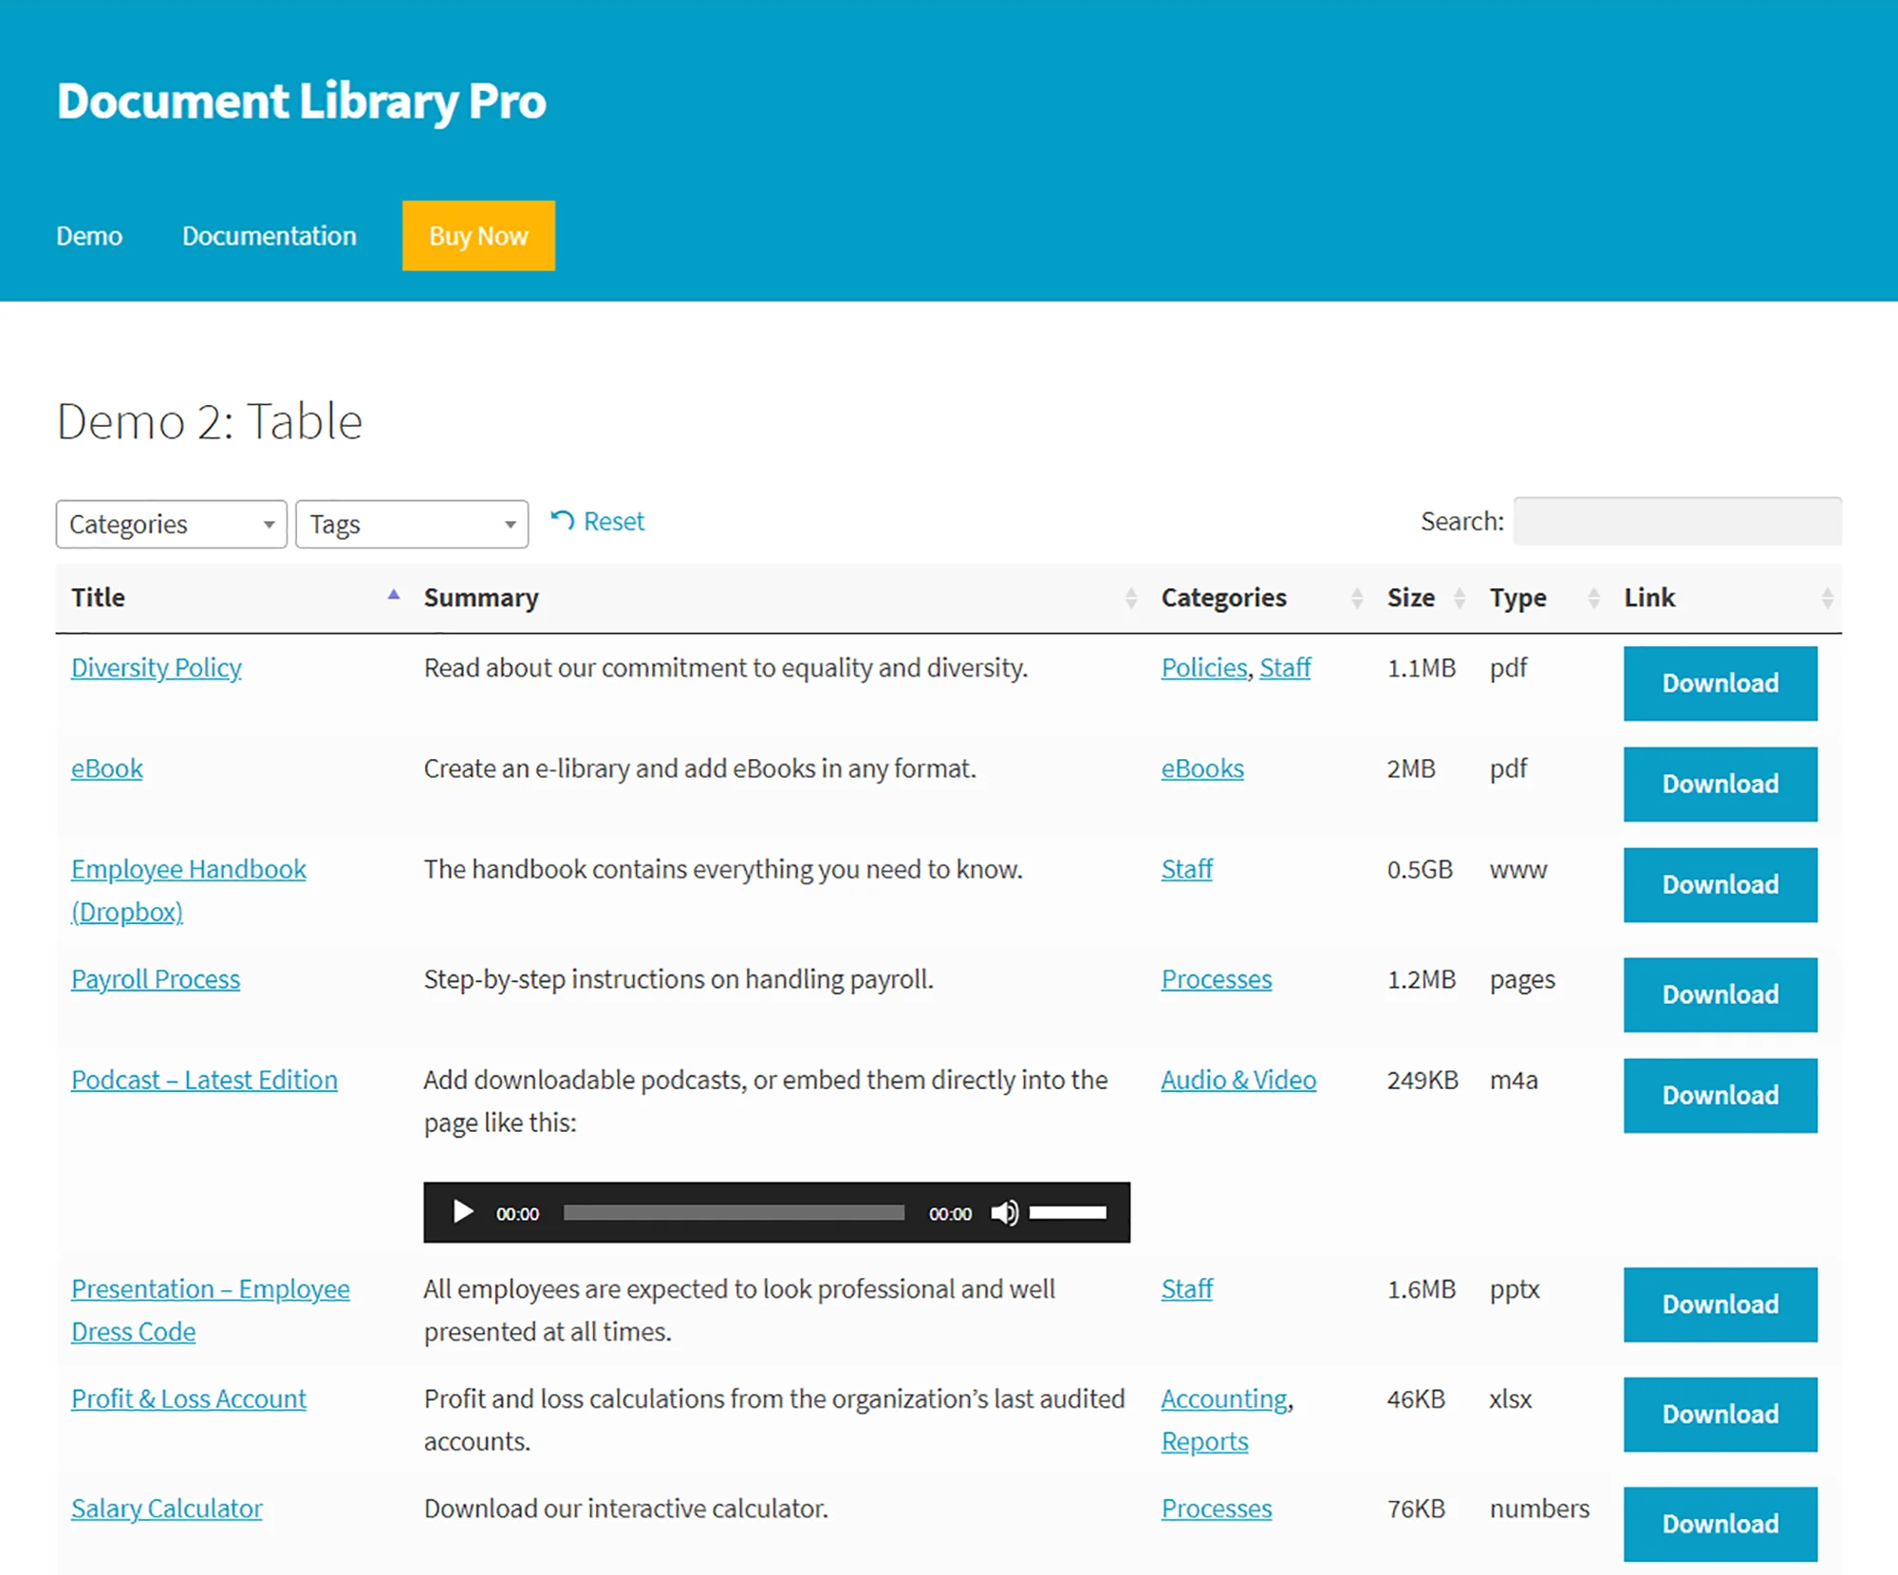Image resolution: width=1898 pixels, height=1575 pixels.
Task: Open the Audio & Video category link
Action: 1237,1079
